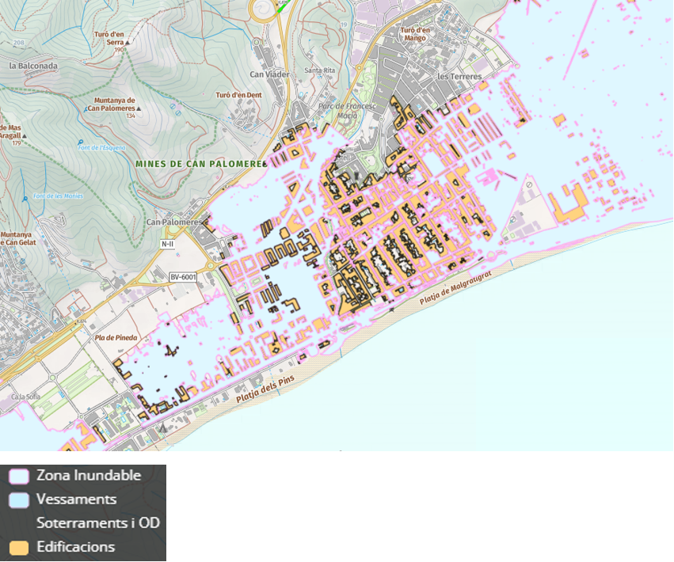Click the Pla de Pineda place label
Screen dimensions: 674x562
pyautogui.click(x=116, y=338)
